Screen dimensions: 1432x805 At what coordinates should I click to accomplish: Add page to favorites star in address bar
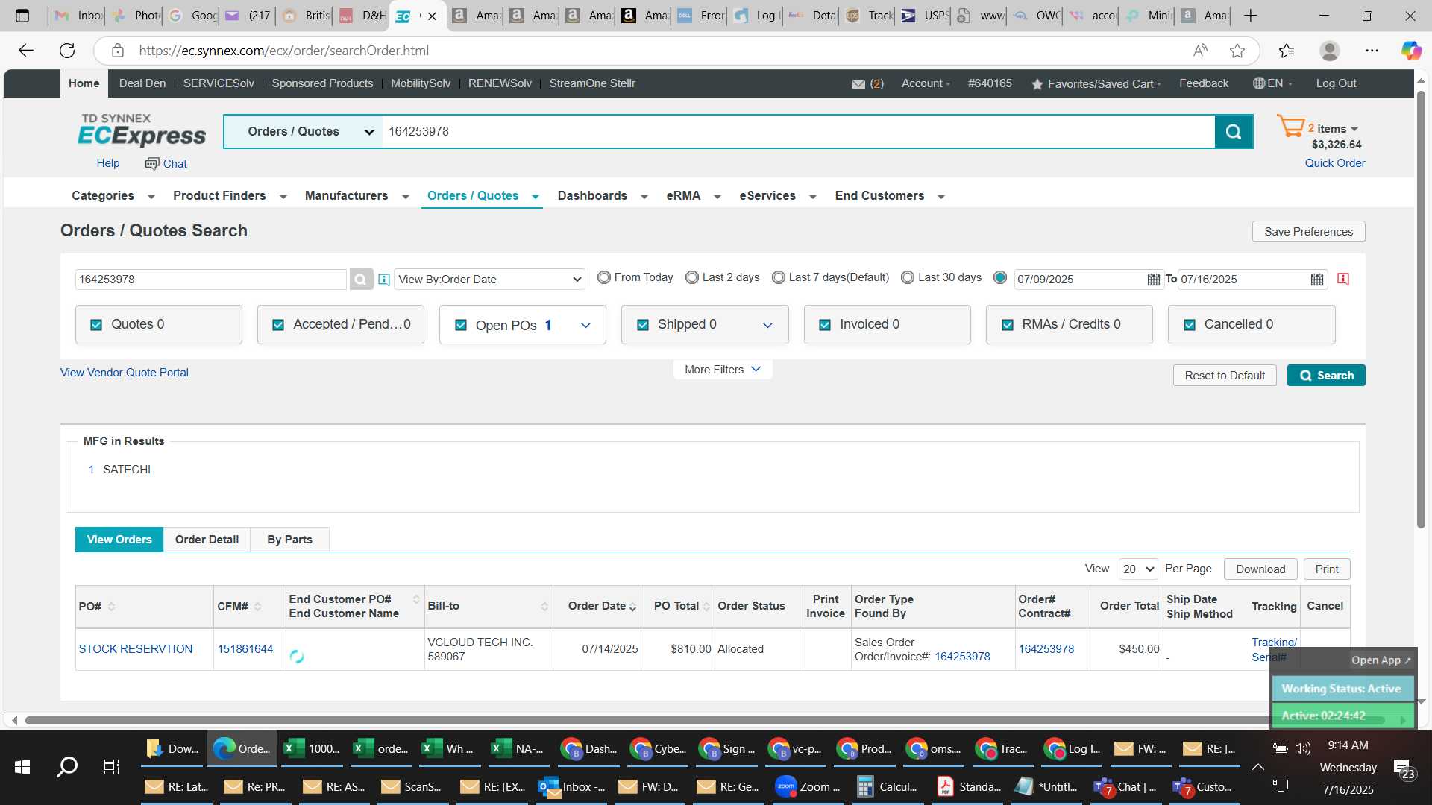tap(1237, 51)
